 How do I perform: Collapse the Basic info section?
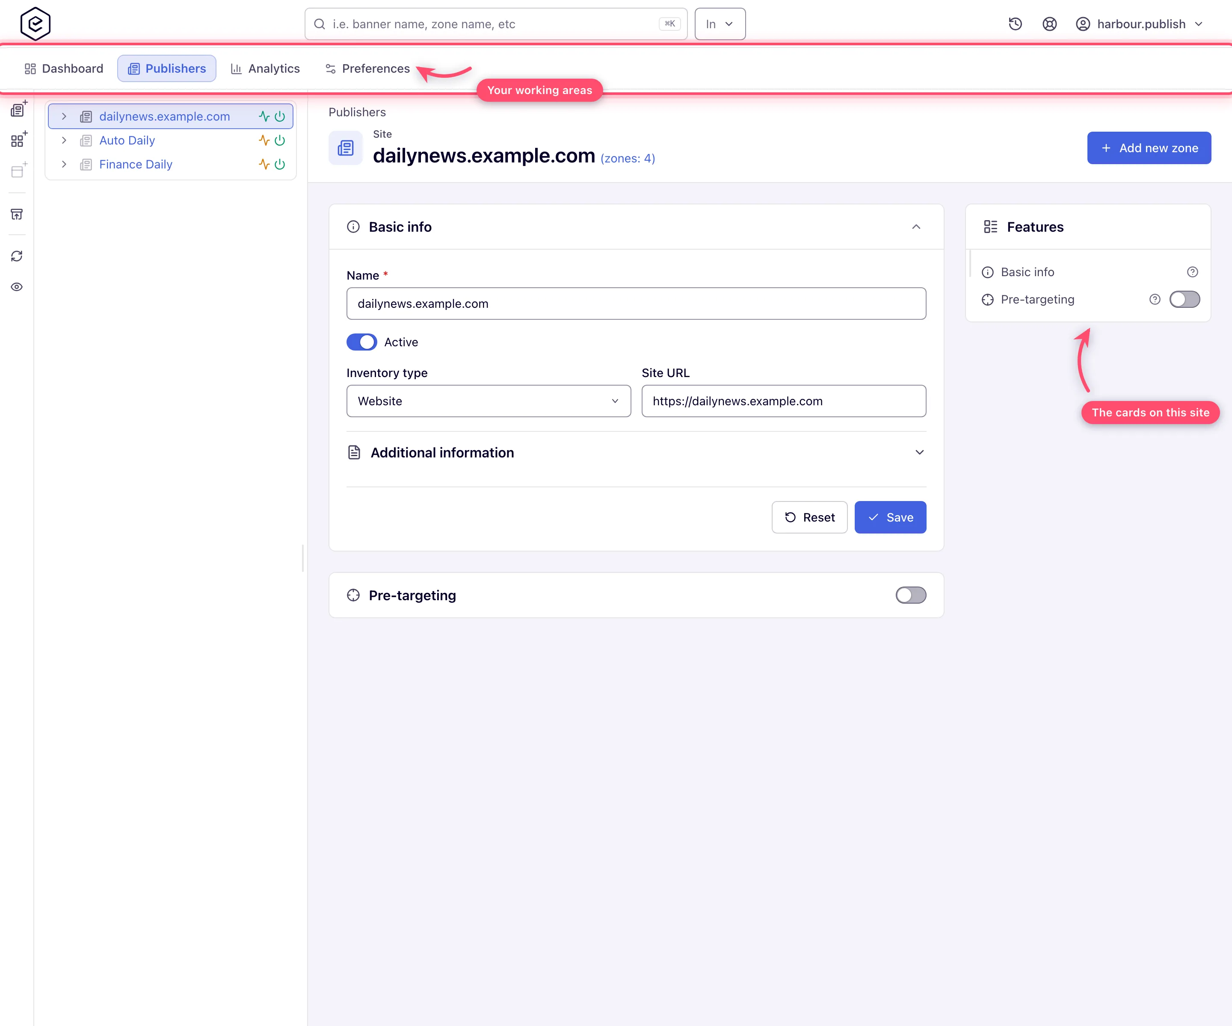coord(916,227)
